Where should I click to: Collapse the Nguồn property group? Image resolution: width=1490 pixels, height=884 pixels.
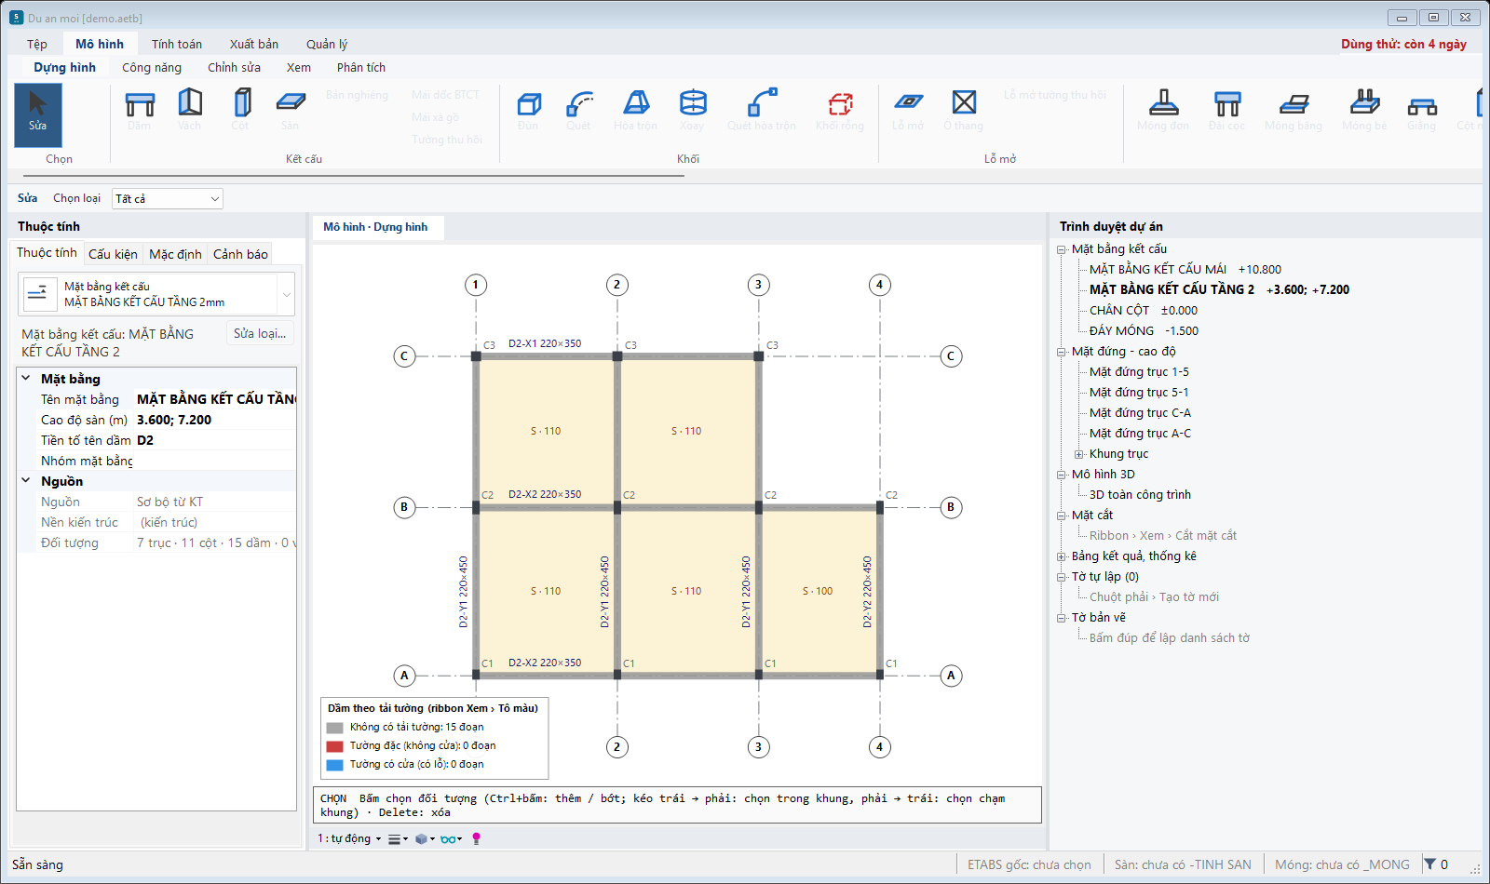tap(26, 480)
